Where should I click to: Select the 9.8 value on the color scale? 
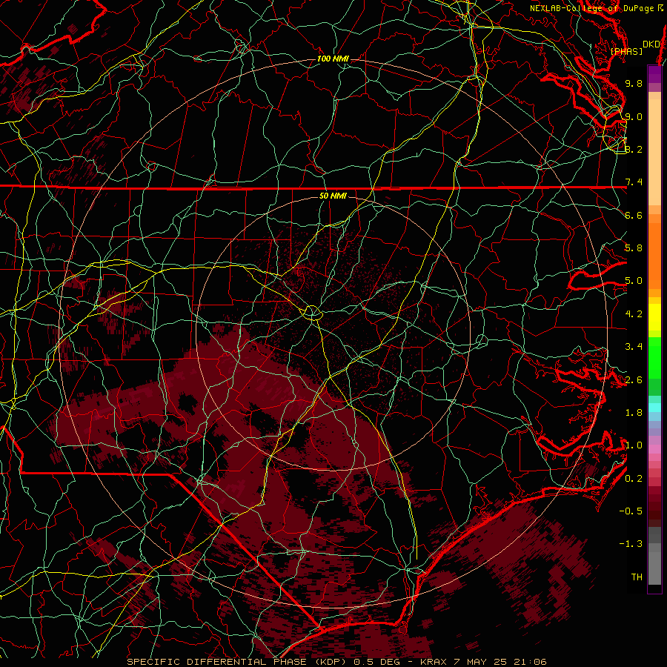pos(634,83)
